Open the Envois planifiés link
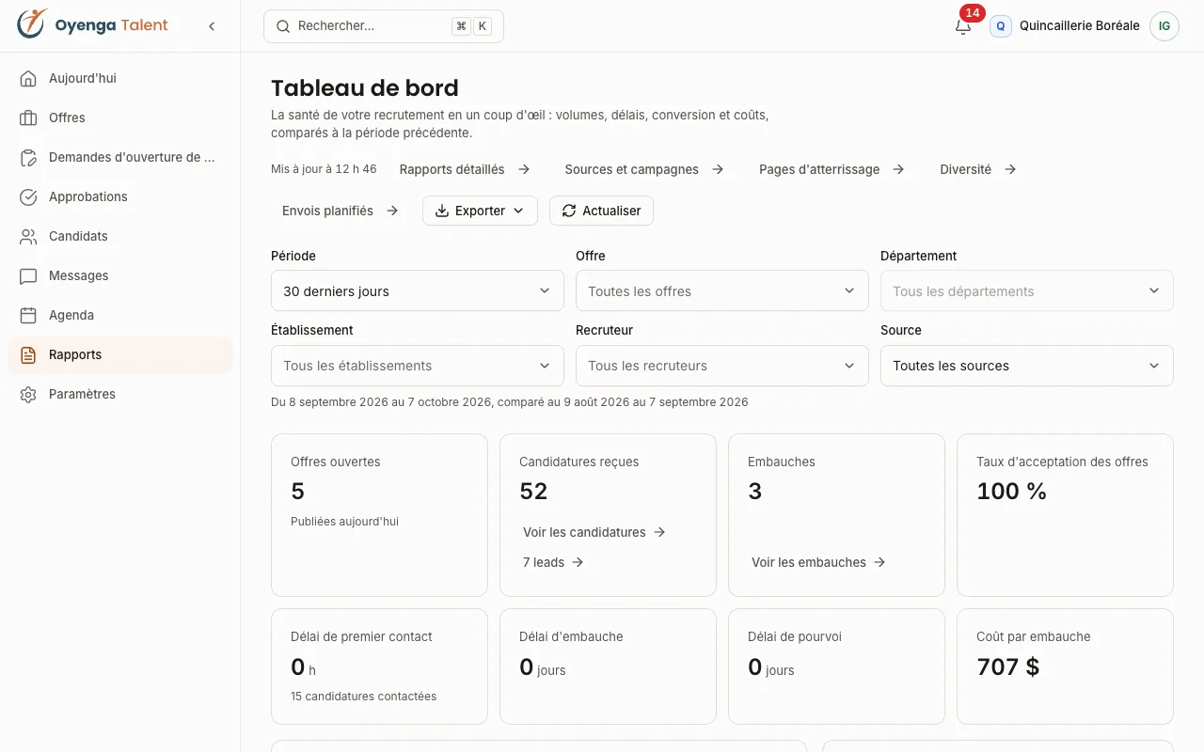This screenshot has width=1204, height=752. click(341, 211)
